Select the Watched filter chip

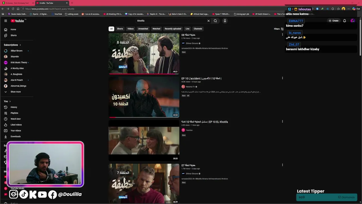tap(156, 29)
